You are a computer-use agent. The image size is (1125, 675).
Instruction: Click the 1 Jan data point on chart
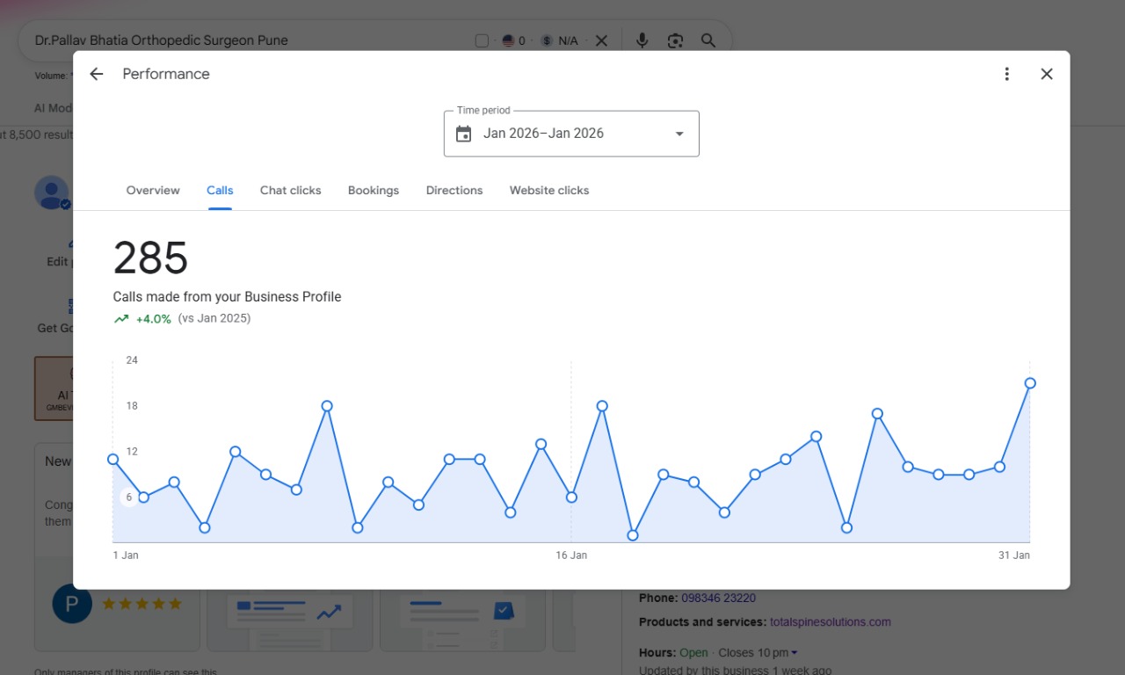pyautogui.click(x=113, y=460)
